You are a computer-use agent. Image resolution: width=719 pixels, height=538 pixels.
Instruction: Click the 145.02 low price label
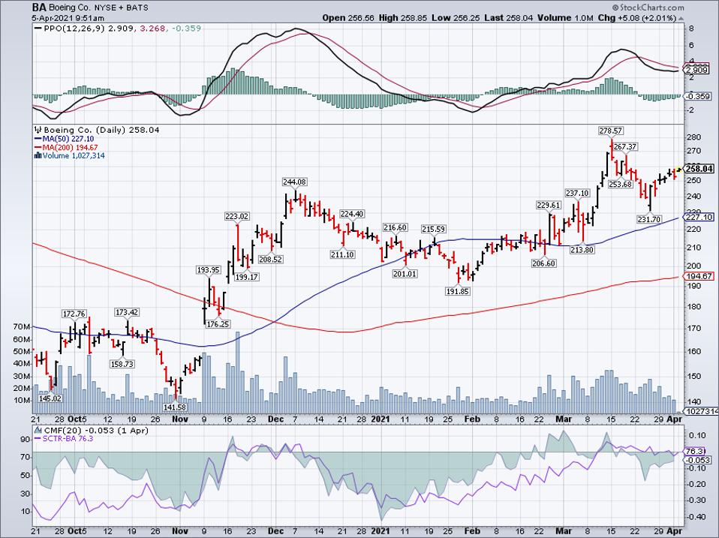tap(50, 398)
